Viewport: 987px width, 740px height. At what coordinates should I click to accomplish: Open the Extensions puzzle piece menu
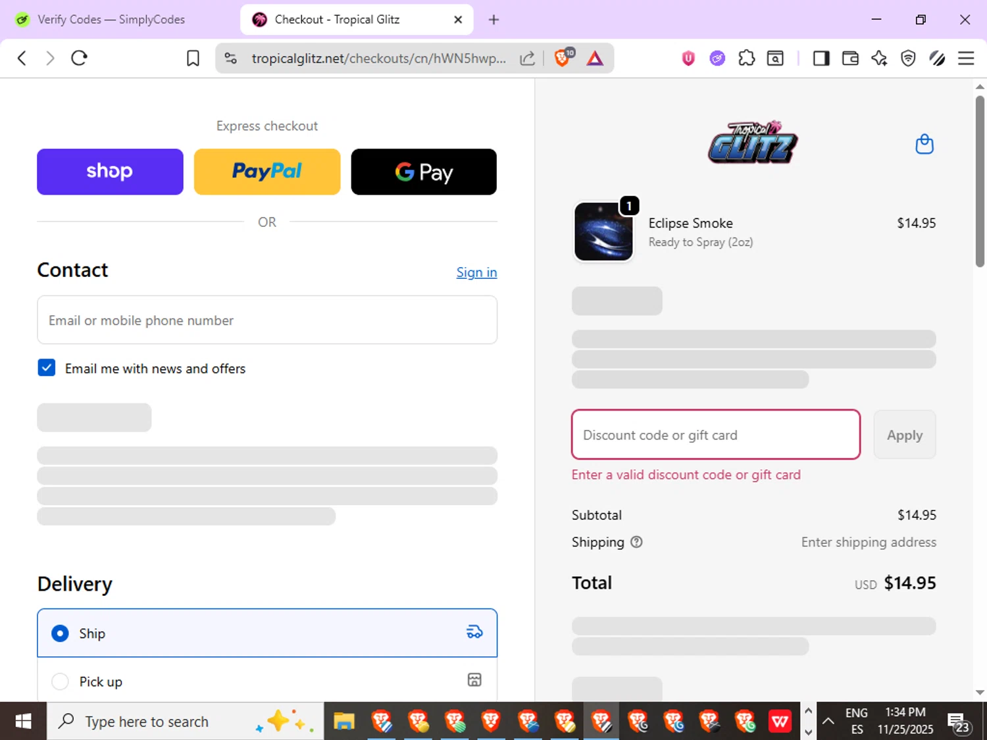tap(747, 59)
